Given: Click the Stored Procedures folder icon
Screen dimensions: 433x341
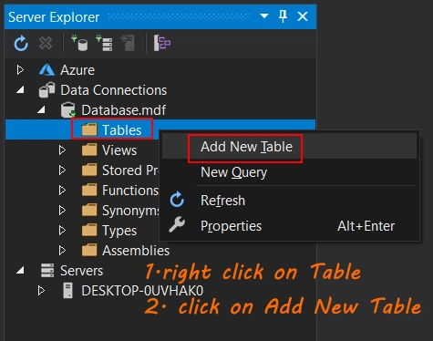Looking at the screenshot, I should click(x=89, y=170).
